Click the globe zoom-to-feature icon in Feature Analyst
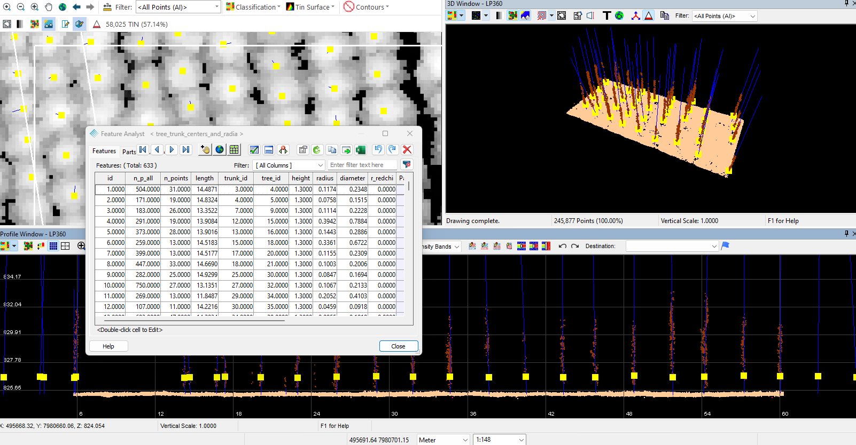Image resolution: width=856 pixels, height=445 pixels. tap(220, 150)
